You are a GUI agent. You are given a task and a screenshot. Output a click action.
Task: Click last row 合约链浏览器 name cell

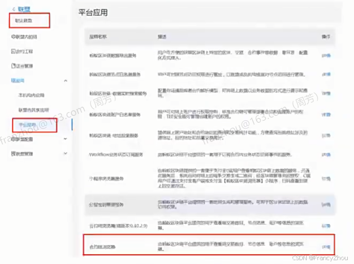tap(102, 247)
